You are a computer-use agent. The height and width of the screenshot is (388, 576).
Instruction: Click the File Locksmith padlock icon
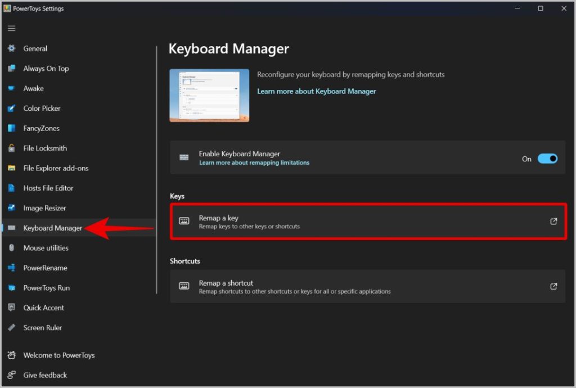click(x=11, y=148)
